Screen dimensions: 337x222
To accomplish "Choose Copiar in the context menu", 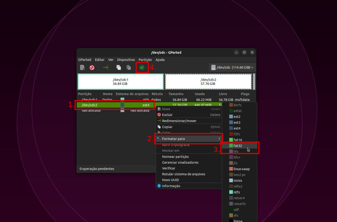I will click(x=189, y=127).
